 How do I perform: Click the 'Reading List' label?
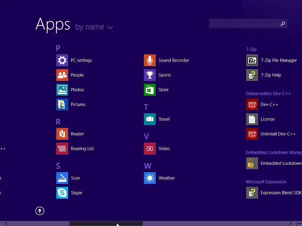click(82, 149)
